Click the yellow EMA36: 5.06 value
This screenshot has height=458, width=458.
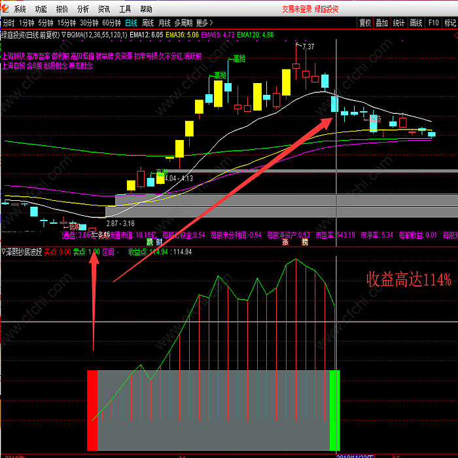click(x=183, y=35)
